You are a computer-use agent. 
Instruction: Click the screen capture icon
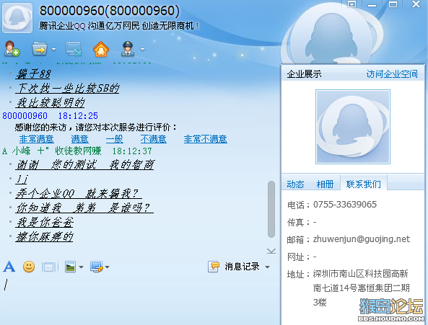coord(97,267)
